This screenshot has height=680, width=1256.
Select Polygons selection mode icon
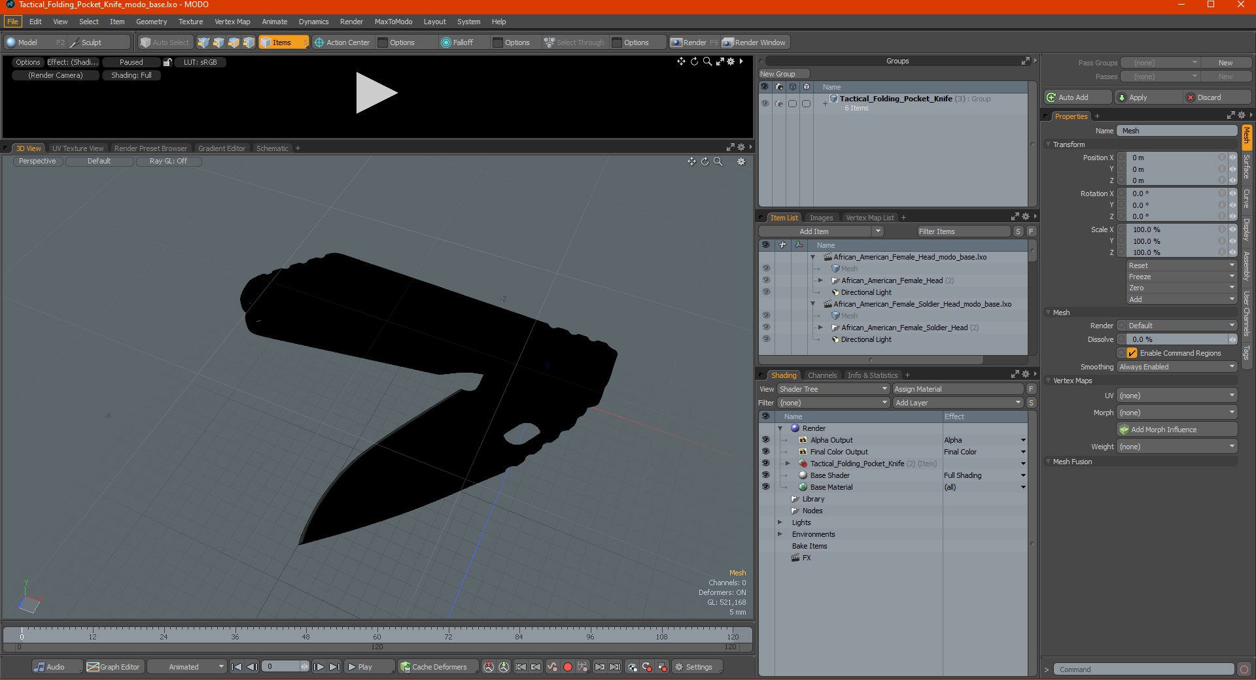tap(234, 42)
